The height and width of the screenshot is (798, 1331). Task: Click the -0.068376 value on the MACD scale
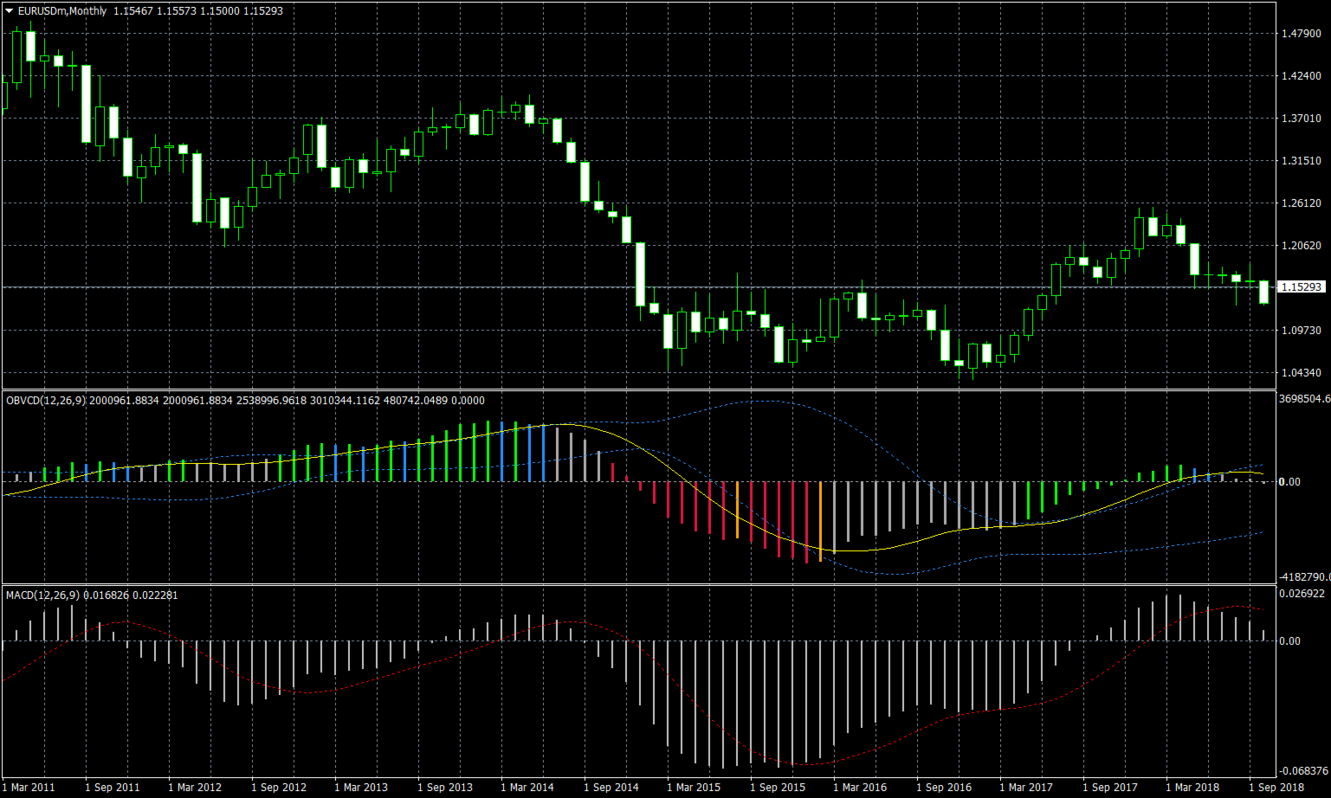pyautogui.click(x=1303, y=770)
